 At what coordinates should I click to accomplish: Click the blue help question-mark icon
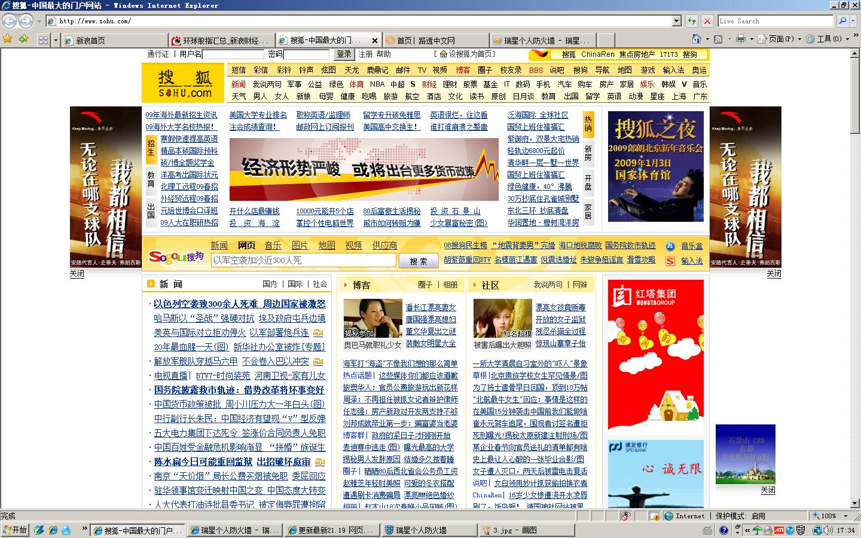tap(723, 530)
